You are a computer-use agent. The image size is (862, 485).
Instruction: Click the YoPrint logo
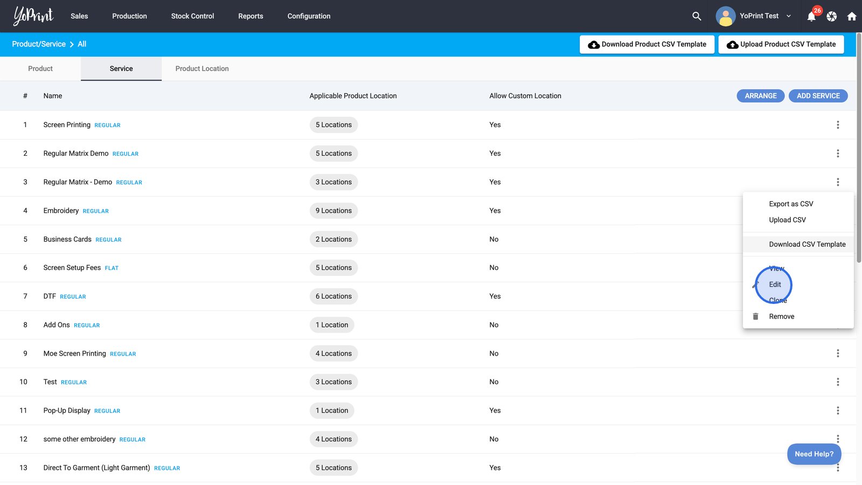(x=33, y=16)
